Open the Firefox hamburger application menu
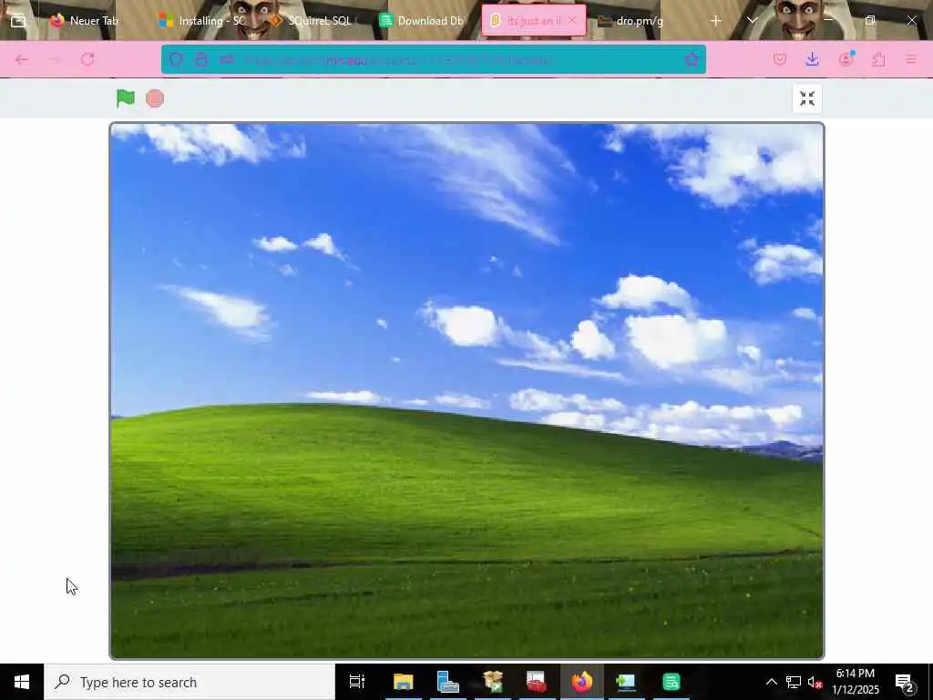 tap(911, 59)
